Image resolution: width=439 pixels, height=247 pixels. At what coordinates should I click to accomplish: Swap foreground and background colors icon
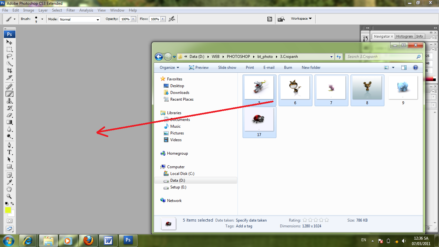(x=12, y=204)
